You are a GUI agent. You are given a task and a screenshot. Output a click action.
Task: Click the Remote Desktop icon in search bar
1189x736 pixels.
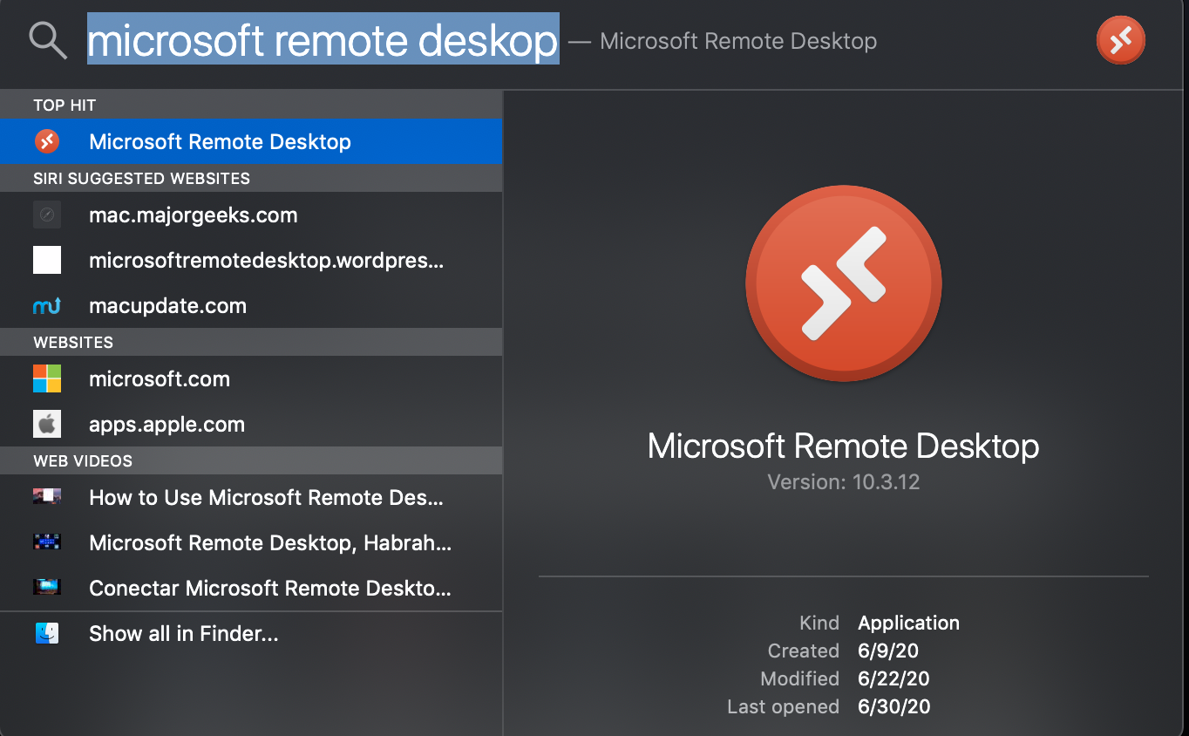point(1120,40)
